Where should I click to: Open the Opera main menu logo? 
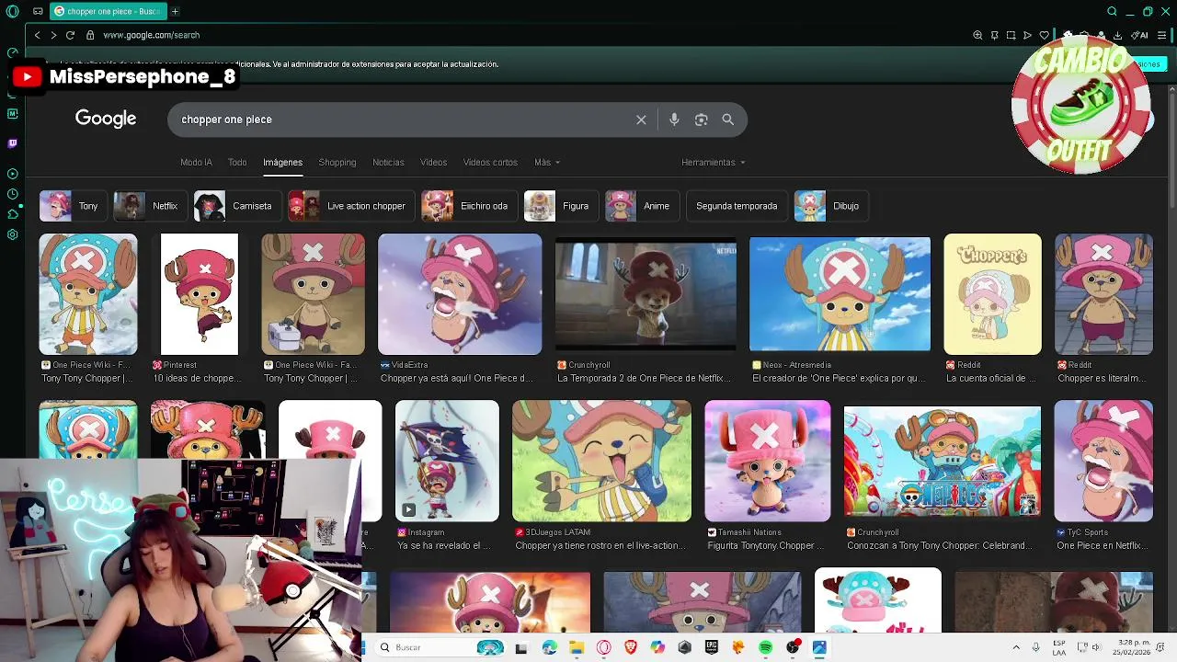click(12, 11)
